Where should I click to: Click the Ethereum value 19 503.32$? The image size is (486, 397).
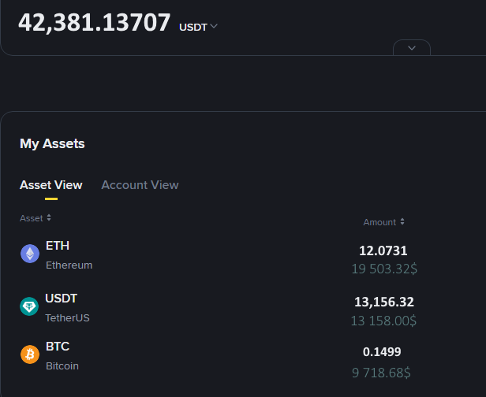tap(384, 269)
